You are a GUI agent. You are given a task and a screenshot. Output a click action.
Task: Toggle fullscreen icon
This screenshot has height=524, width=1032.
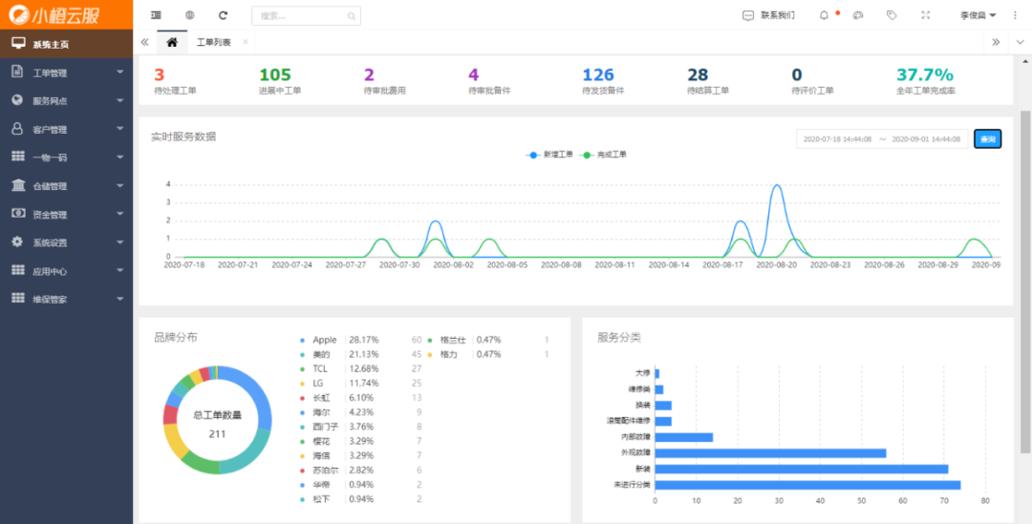tap(926, 15)
